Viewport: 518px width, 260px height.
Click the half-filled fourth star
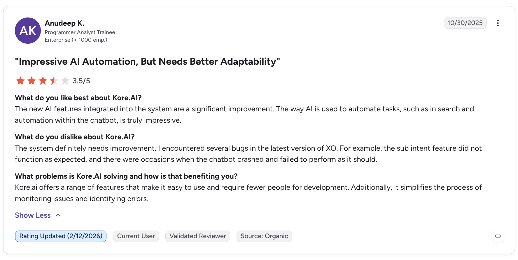click(54, 81)
